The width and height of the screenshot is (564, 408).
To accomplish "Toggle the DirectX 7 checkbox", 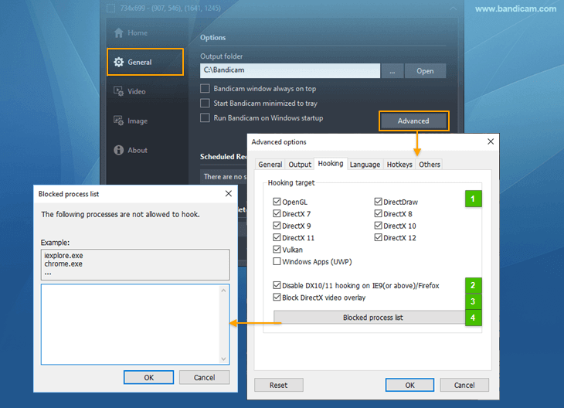I will tap(277, 214).
